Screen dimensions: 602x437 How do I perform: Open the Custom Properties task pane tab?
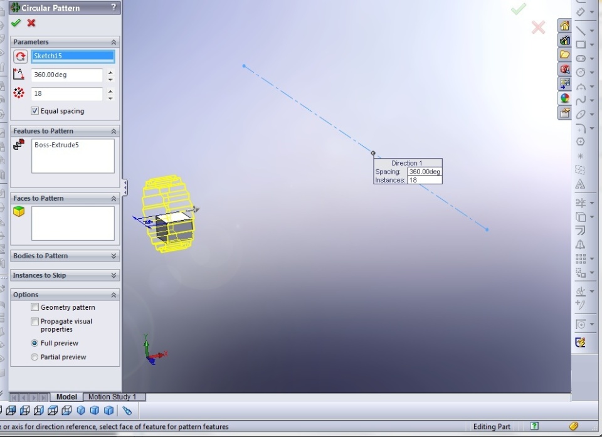564,112
